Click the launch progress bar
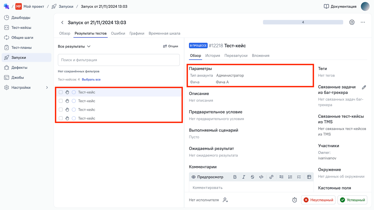374x210 pixels. coord(303,22)
